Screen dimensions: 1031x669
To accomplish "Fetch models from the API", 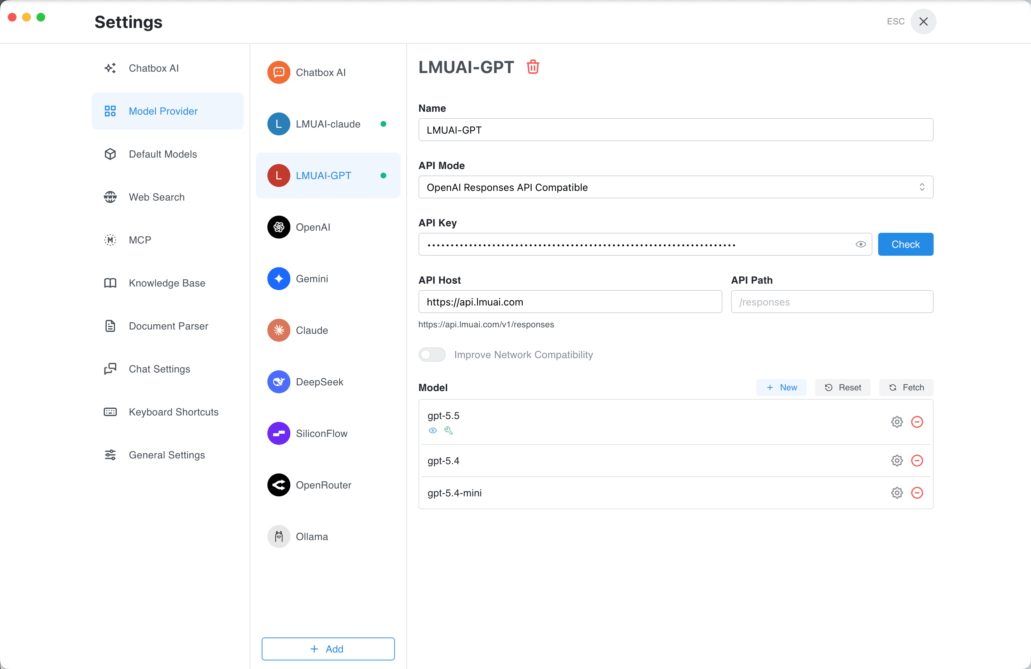I will [x=905, y=388].
